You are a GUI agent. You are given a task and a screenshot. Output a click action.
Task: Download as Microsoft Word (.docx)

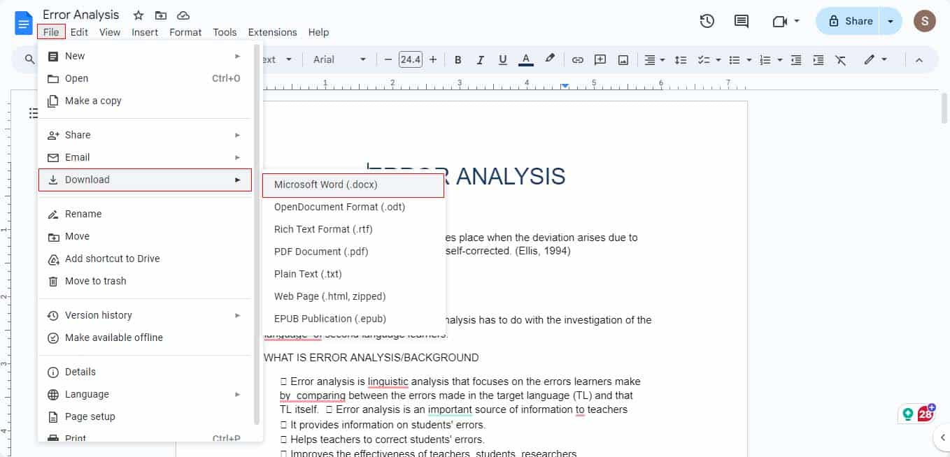353,185
